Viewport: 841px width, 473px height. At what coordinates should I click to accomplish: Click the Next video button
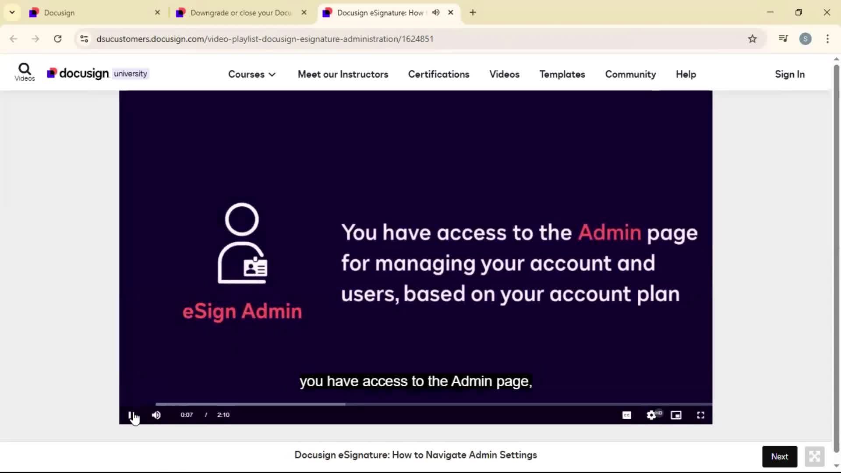(x=779, y=456)
